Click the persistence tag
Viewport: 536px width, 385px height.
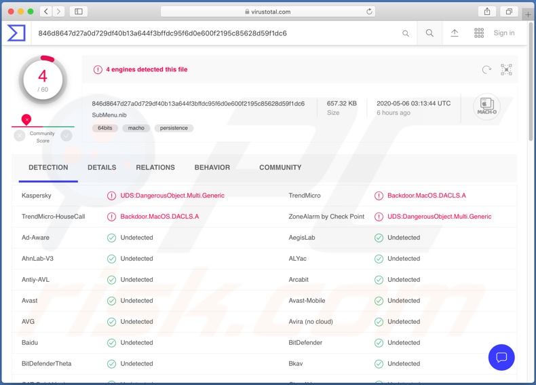tap(174, 128)
